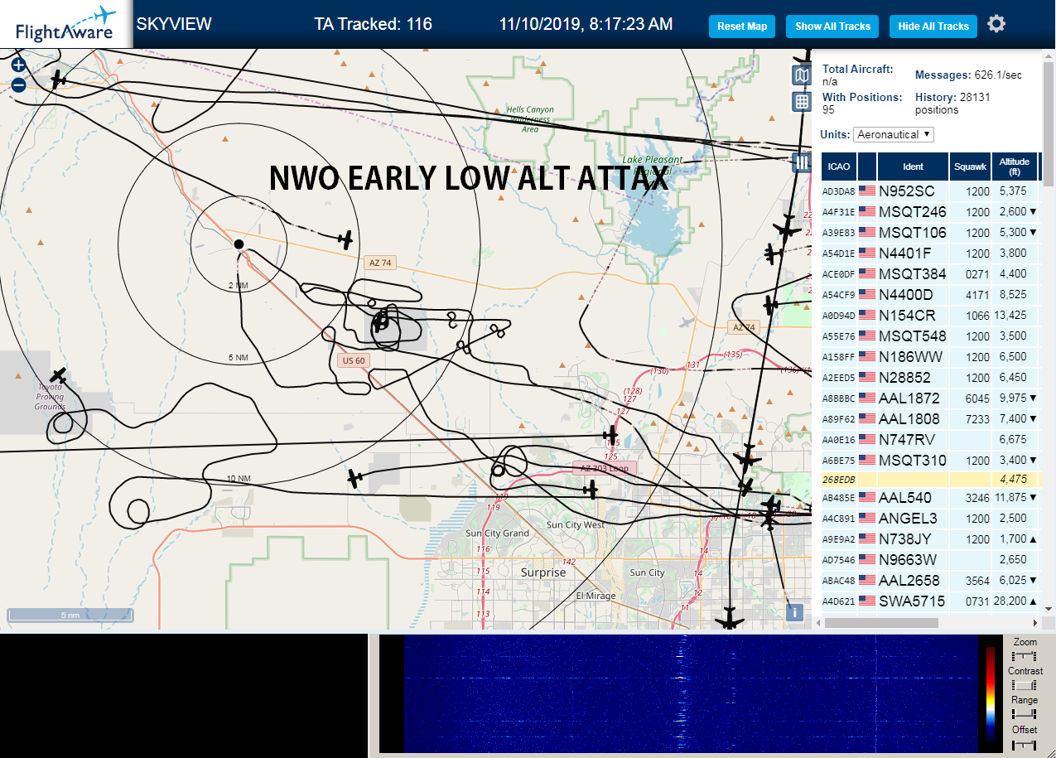The width and height of the screenshot is (1056, 758).
Task: Click the AZ 303 Loop road label
Action: tap(604, 468)
